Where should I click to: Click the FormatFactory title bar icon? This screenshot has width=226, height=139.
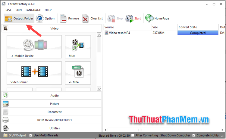coord(4,4)
